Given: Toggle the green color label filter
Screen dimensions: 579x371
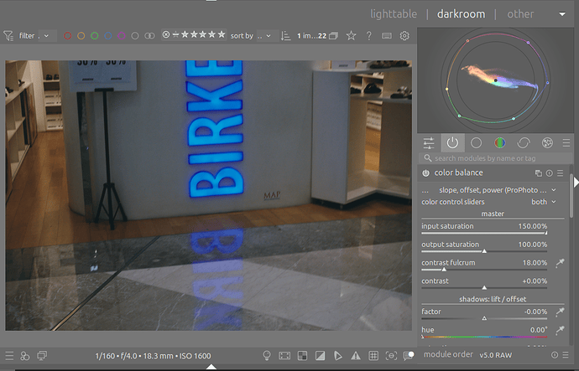Looking at the screenshot, I should (95, 36).
